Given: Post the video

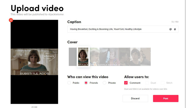Looking at the screenshot, I should click(166, 98).
